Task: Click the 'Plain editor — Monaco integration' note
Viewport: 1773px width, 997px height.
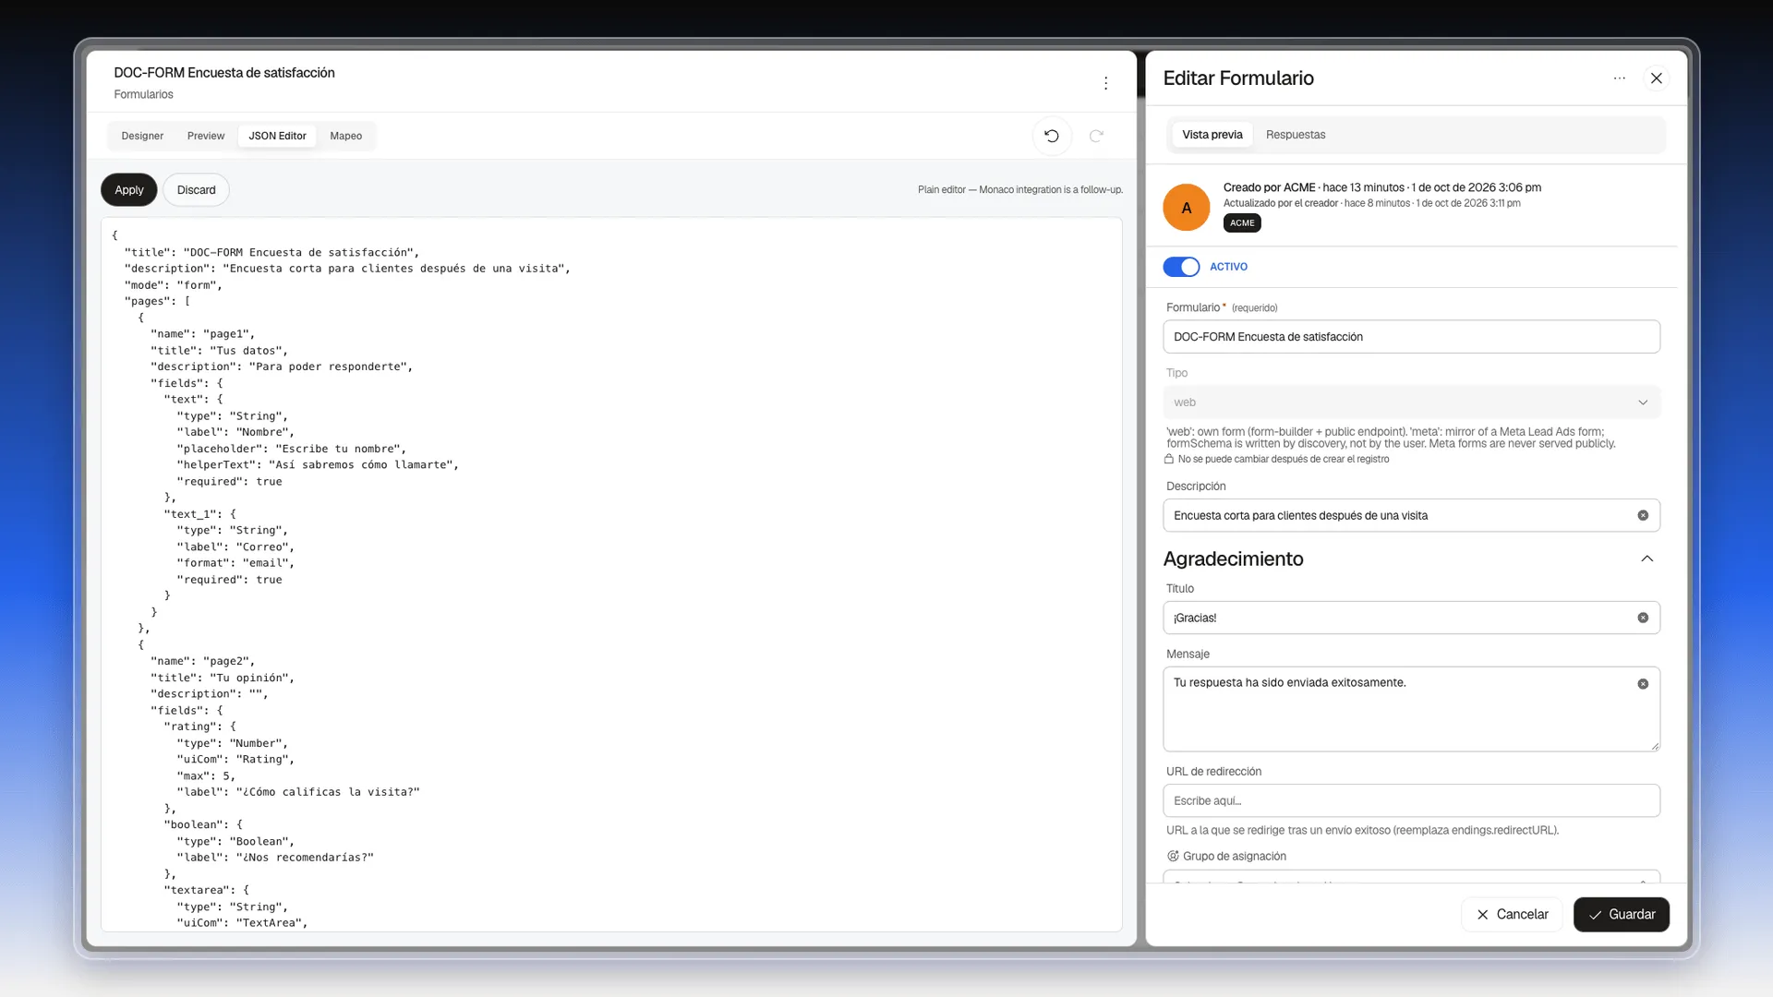Action: (1019, 190)
